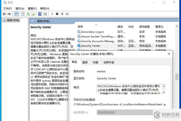Click the Forward arrow toolbar icon
Screen dimensions: 181x121
point(9,14)
